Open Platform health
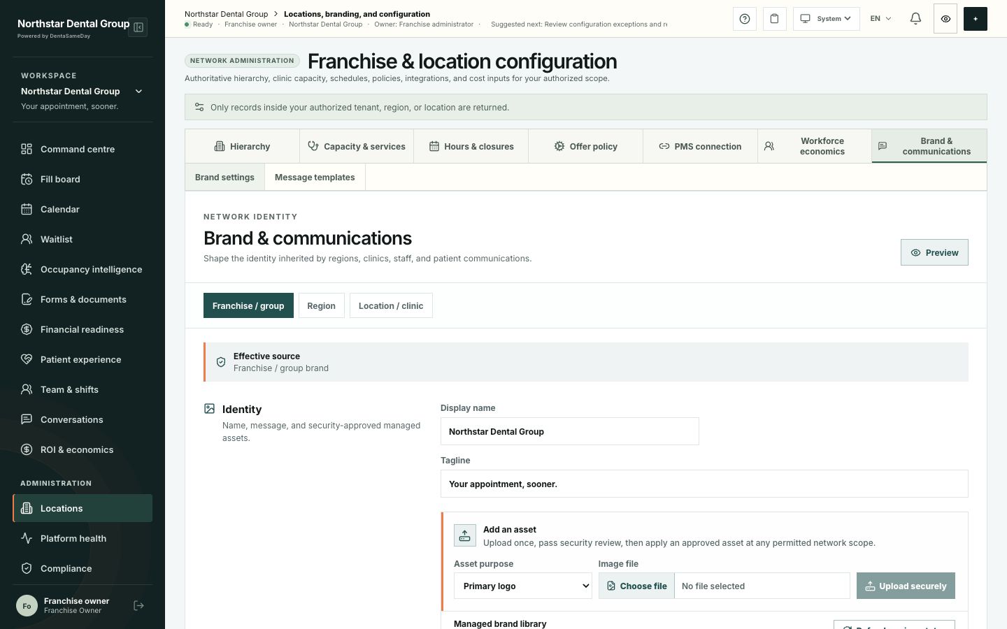The image size is (1007, 629). (83, 538)
